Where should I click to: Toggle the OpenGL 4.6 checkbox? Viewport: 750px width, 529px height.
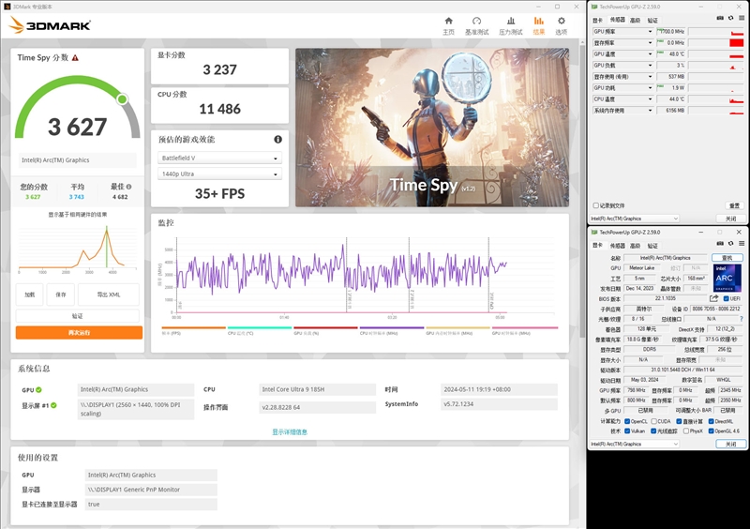pos(712,431)
